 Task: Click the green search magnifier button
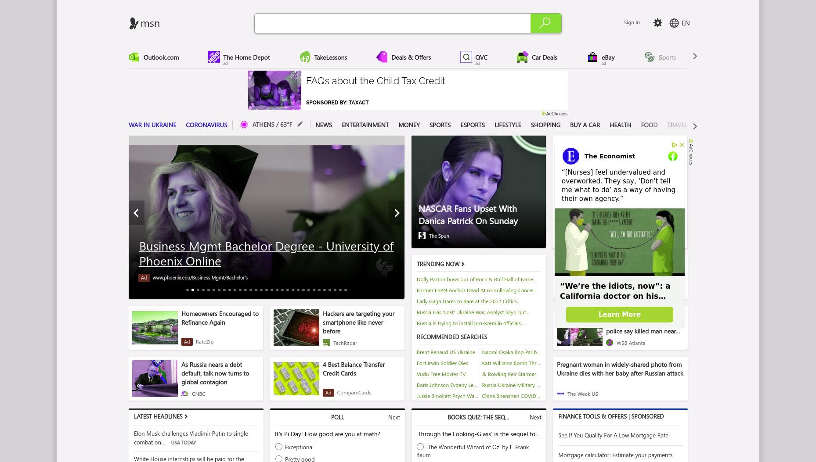(546, 23)
